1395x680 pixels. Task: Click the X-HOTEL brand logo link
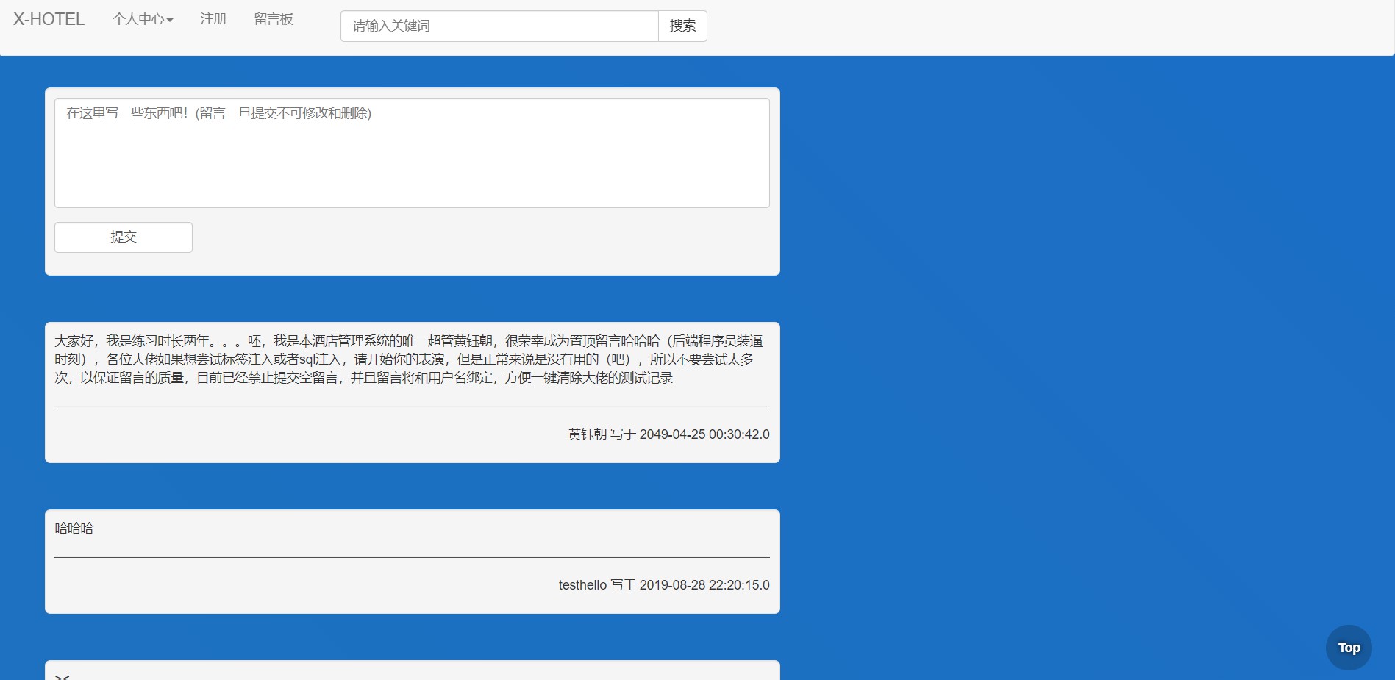[49, 19]
